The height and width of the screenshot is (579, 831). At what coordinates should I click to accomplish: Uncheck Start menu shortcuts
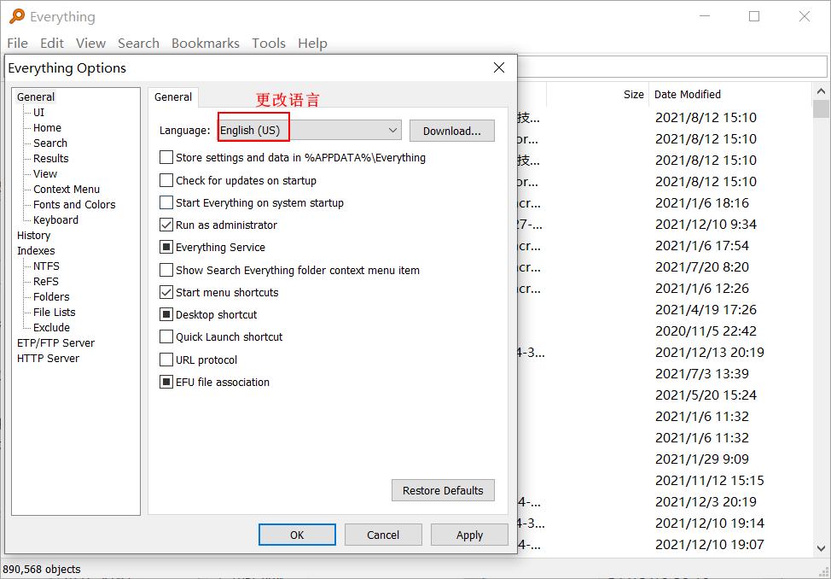[x=166, y=292]
